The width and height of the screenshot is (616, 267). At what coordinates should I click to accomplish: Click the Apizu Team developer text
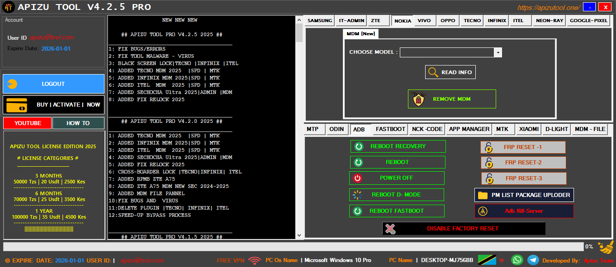(599, 261)
